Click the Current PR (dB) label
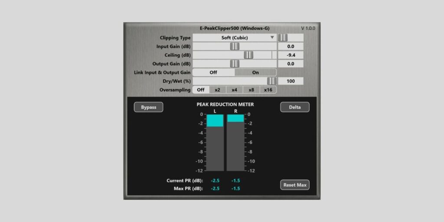Image resolution: width=444 pixels, height=222 pixels. click(185, 181)
